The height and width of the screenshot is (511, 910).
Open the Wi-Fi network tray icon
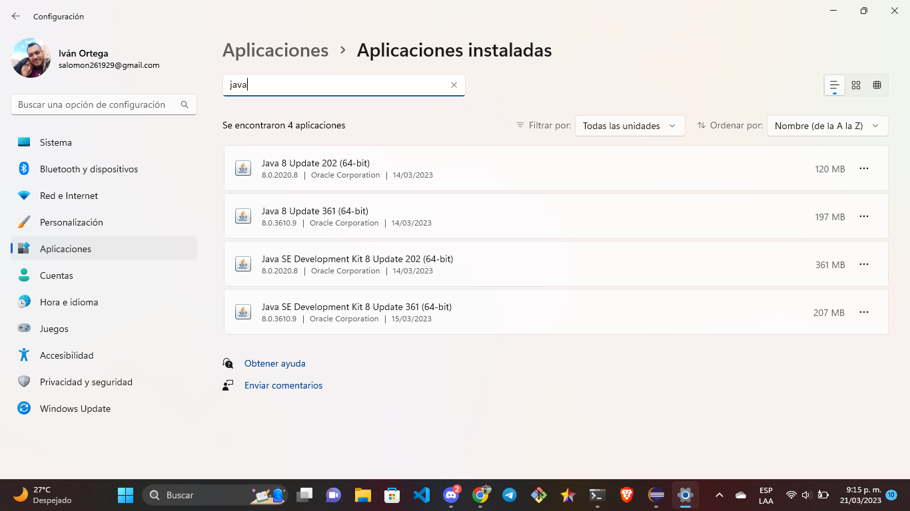791,495
